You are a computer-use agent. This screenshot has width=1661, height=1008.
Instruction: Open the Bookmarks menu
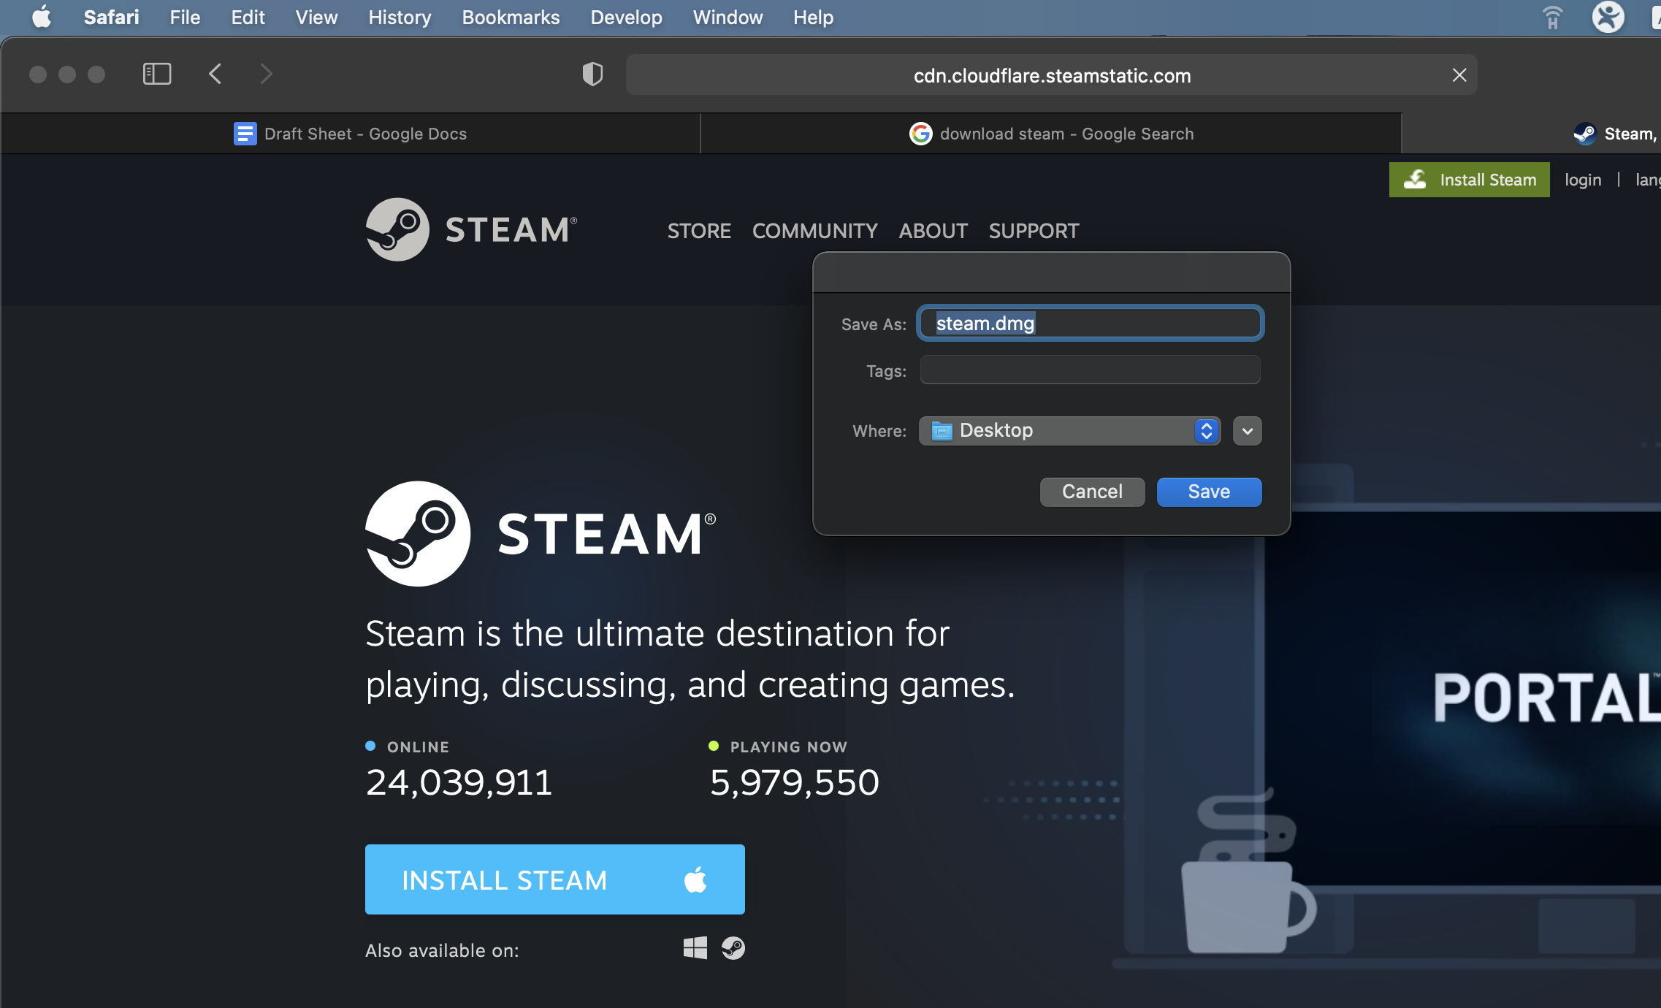pyautogui.click(x=511, y=17)
